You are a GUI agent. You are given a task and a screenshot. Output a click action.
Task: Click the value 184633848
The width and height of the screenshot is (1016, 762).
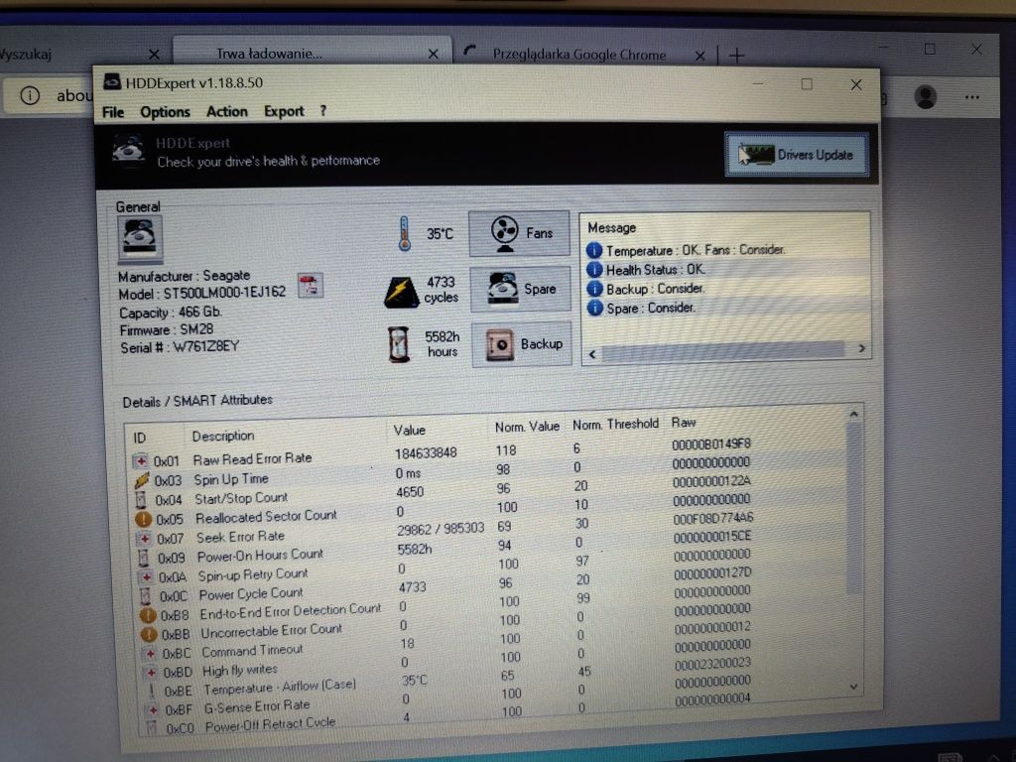[427, 452]
